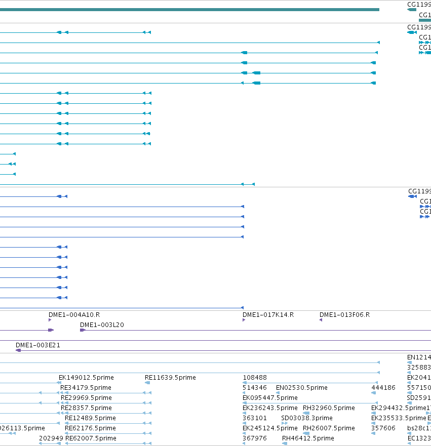Click the 557150 label

point(419,388)
